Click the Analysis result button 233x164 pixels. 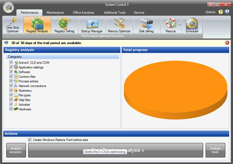click(215, 150)
